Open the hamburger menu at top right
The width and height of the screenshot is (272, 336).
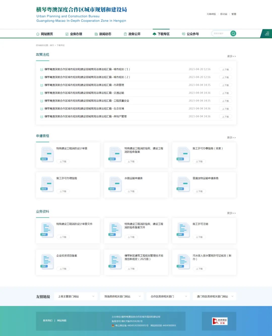click(x=267, y=33)
